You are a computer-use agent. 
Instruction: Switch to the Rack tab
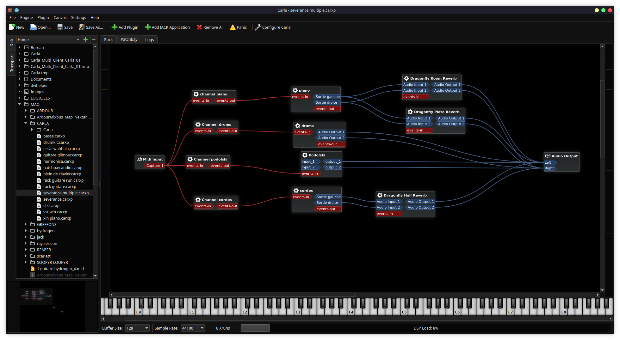pos(108,39)
